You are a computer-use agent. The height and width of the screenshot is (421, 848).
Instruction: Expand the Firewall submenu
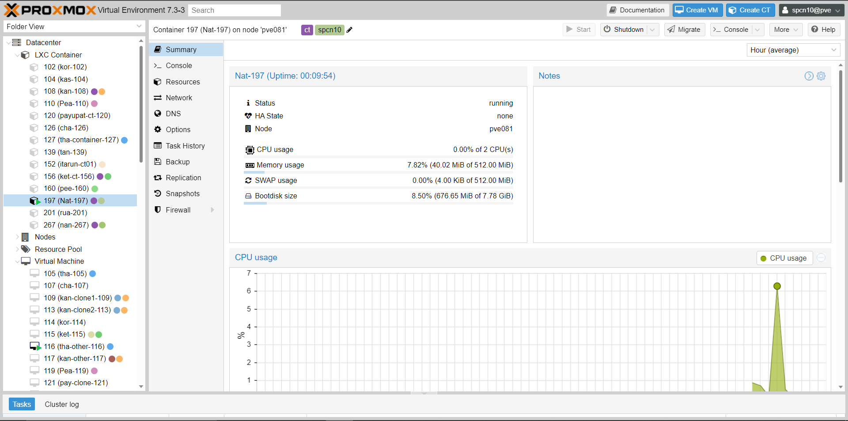212,210
